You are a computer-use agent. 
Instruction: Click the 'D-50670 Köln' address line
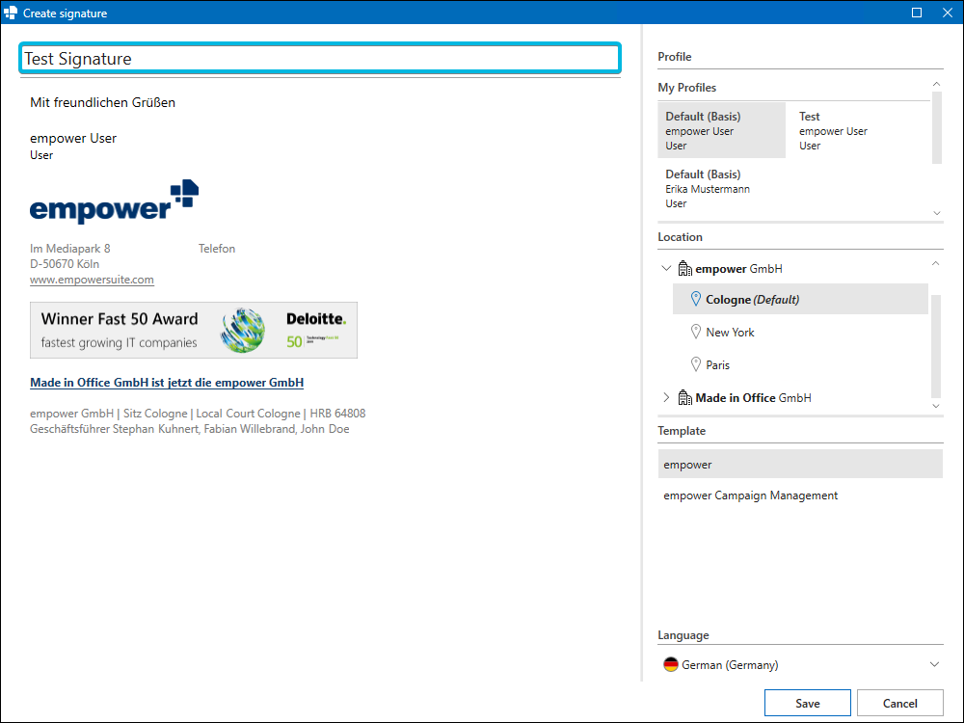click(x=65, y=264)
